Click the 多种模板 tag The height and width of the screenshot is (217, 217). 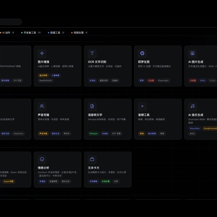(93, 182)
